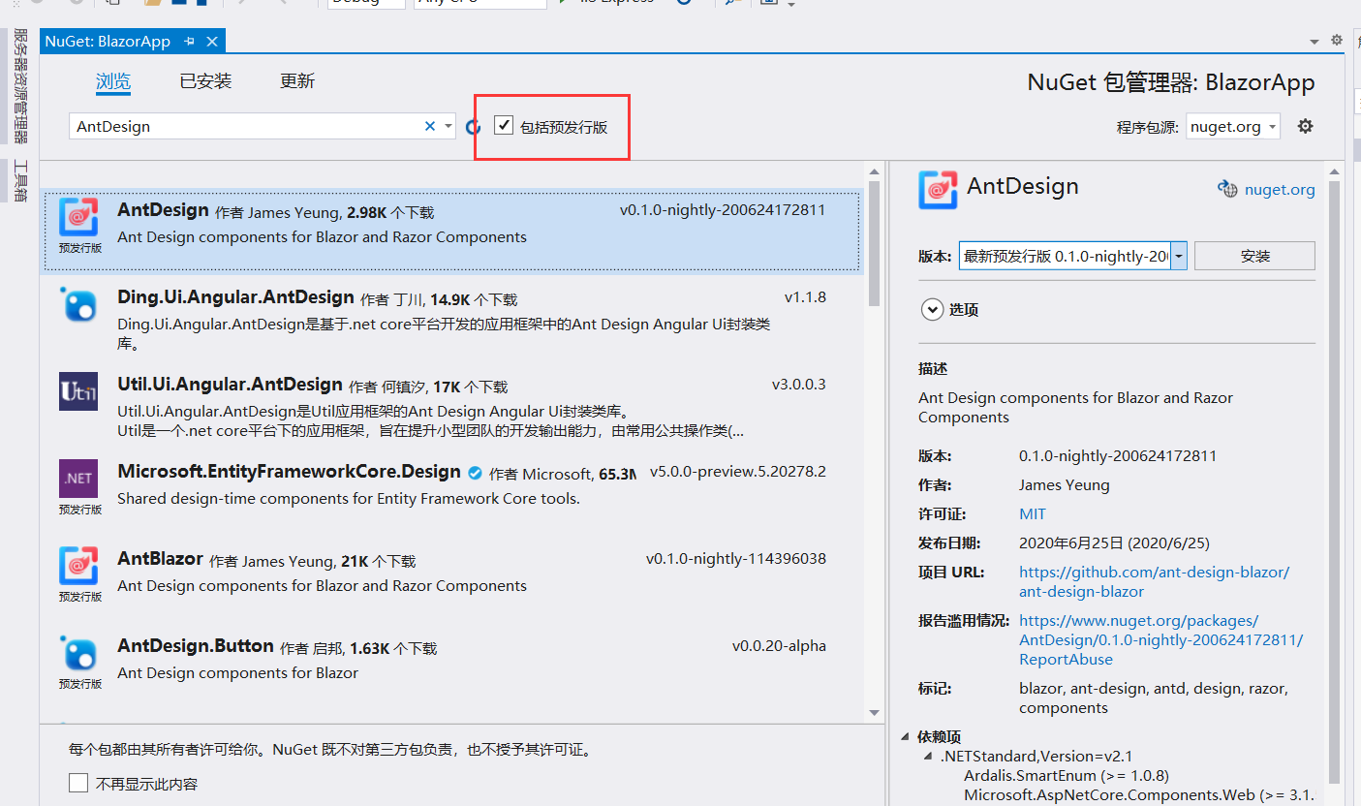The width and height of the screenshot is (1361, 806).
Task: Click the package list scrollbar thumb
Action: [x=874, y=242]
